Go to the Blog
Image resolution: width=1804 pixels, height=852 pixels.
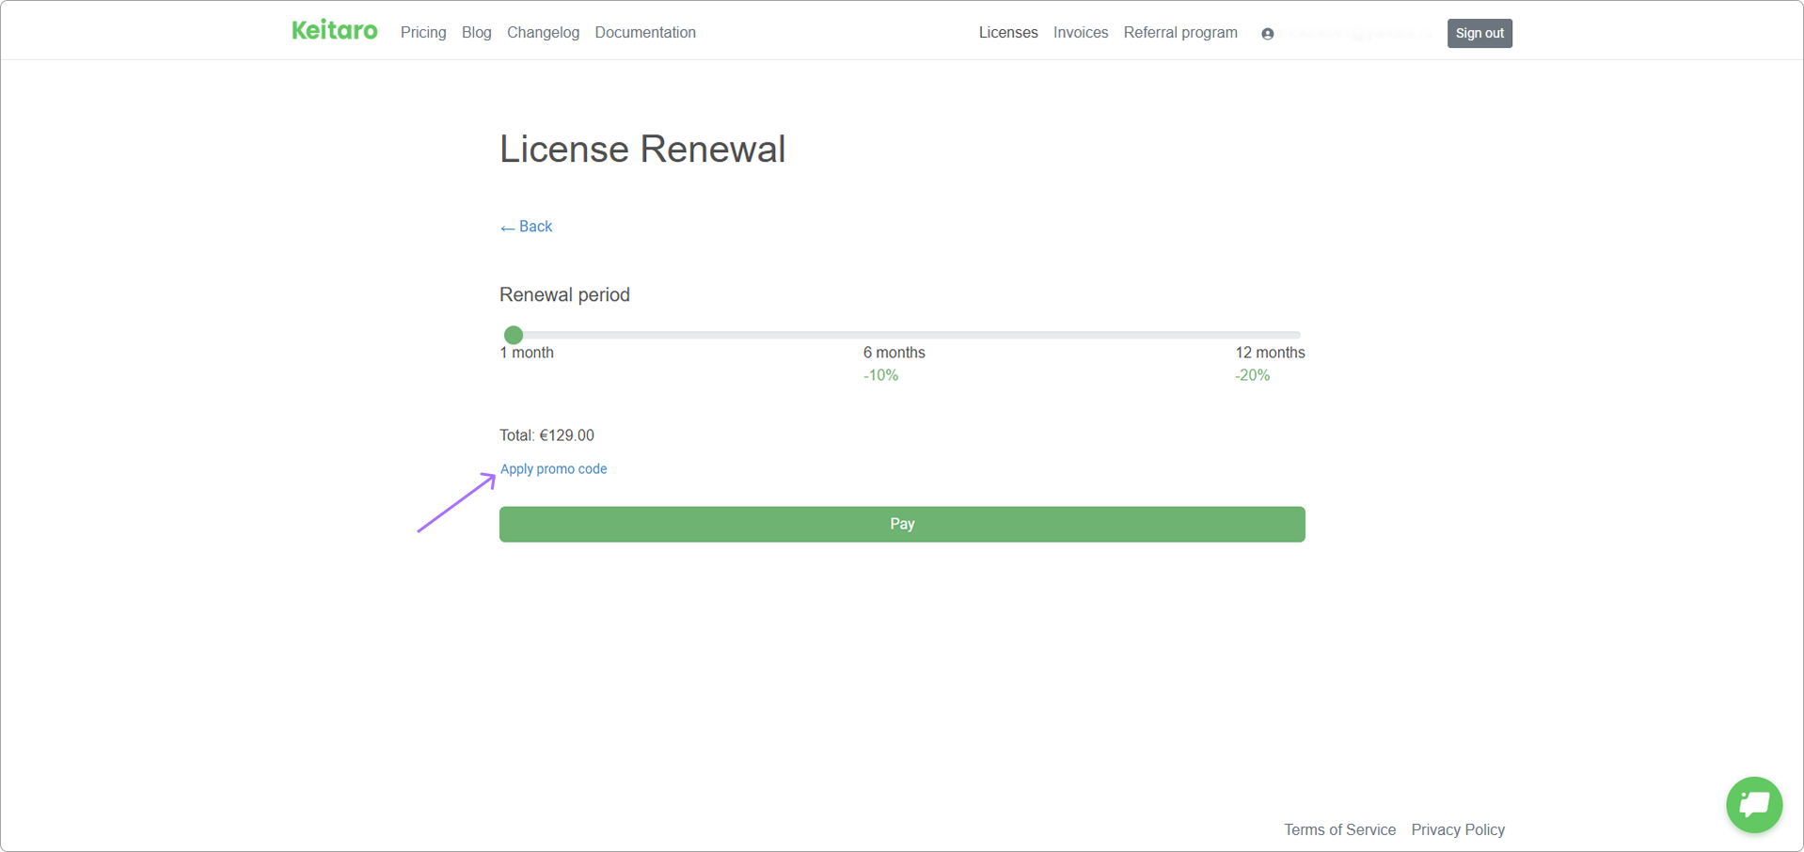click(x=476, y=33)
